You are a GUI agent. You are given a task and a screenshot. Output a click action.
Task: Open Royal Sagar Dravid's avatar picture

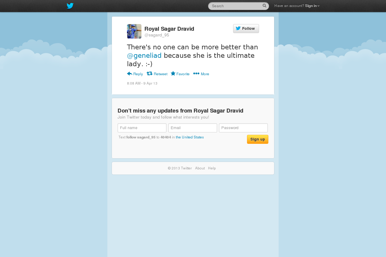(x=134, y=31)
